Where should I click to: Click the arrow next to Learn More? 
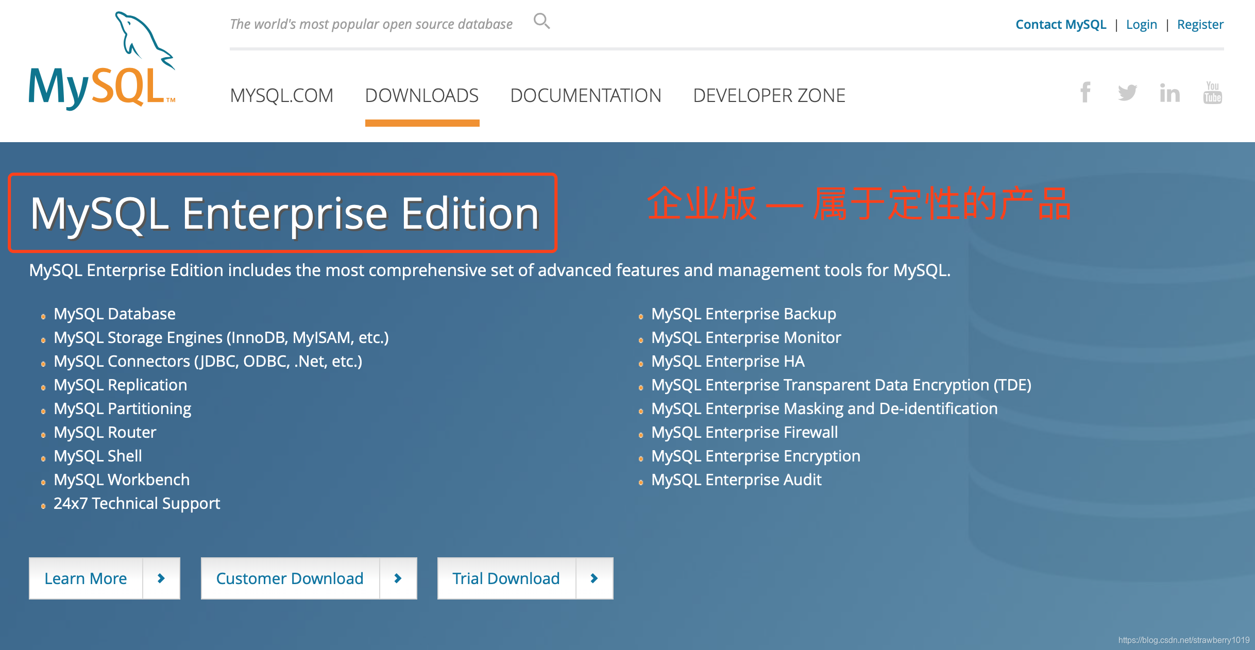[x=161, y=578]
